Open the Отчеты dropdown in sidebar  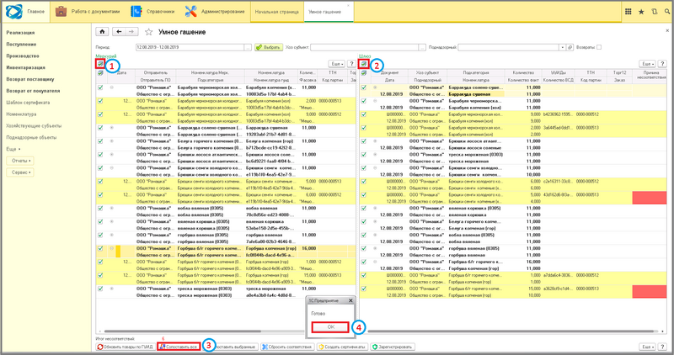(x=20, y=161)
